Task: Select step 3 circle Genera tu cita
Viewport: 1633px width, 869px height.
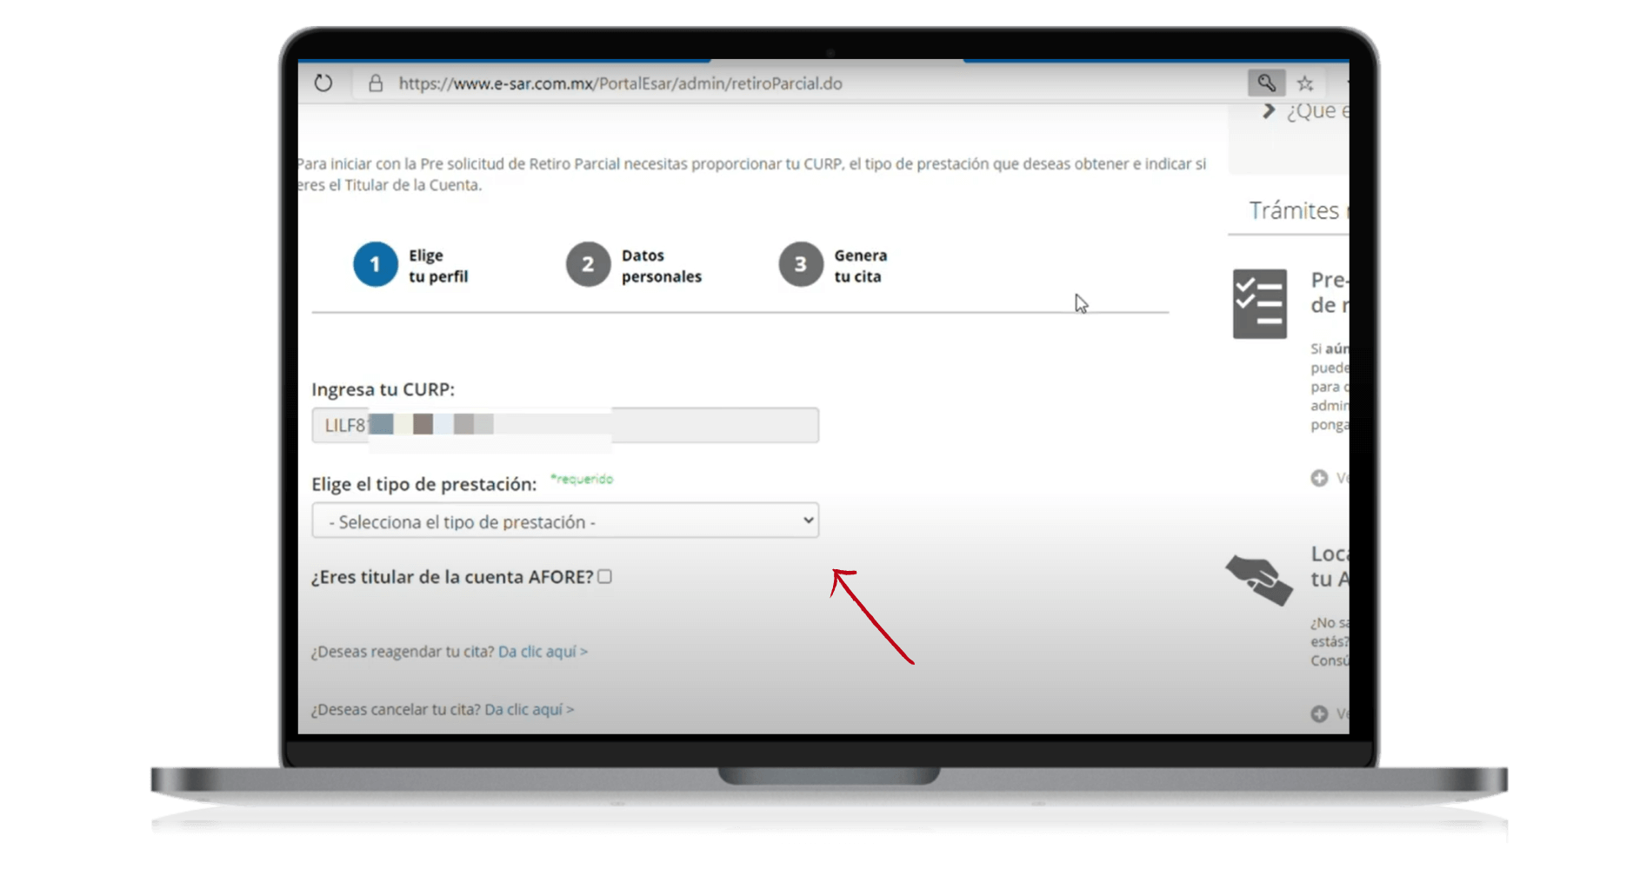Action: point(799,264)
